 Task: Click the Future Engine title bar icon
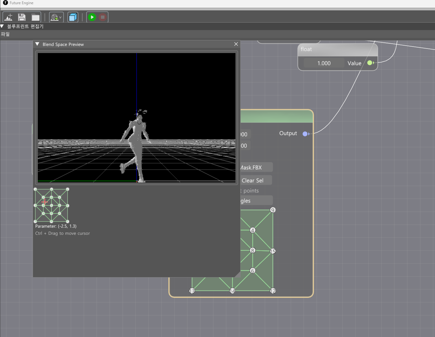pyautogui.click(x=5, y=3)
